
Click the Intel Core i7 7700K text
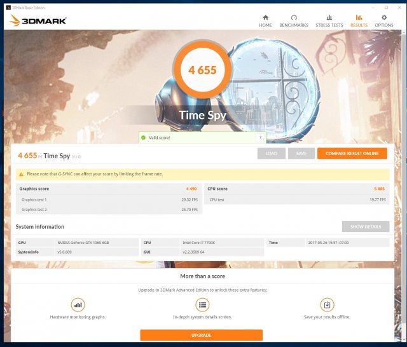coord(199,243)
